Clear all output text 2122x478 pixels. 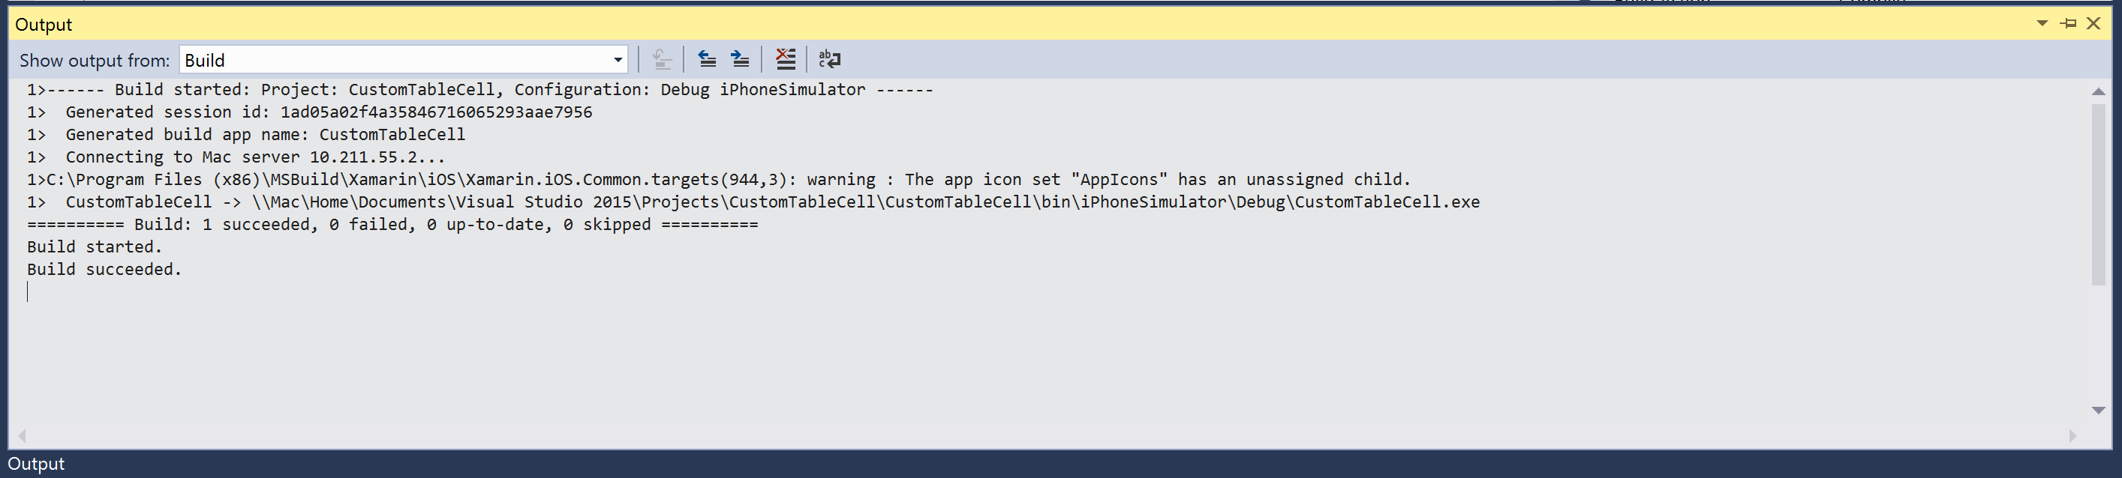[785, 59]
